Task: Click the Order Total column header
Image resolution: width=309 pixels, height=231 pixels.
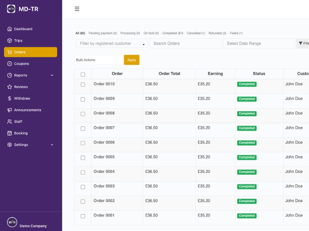Action: 170,74
